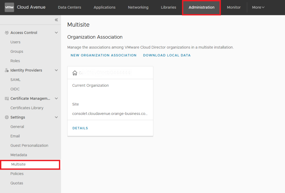Click the home icon on organization card
The height and width of the screenshot is (193, 285).
pyautogui.click(x=75, y=73)
